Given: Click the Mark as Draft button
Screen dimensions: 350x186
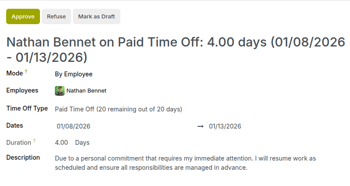Looking at the screenshot, I should (x=97, y=17).
